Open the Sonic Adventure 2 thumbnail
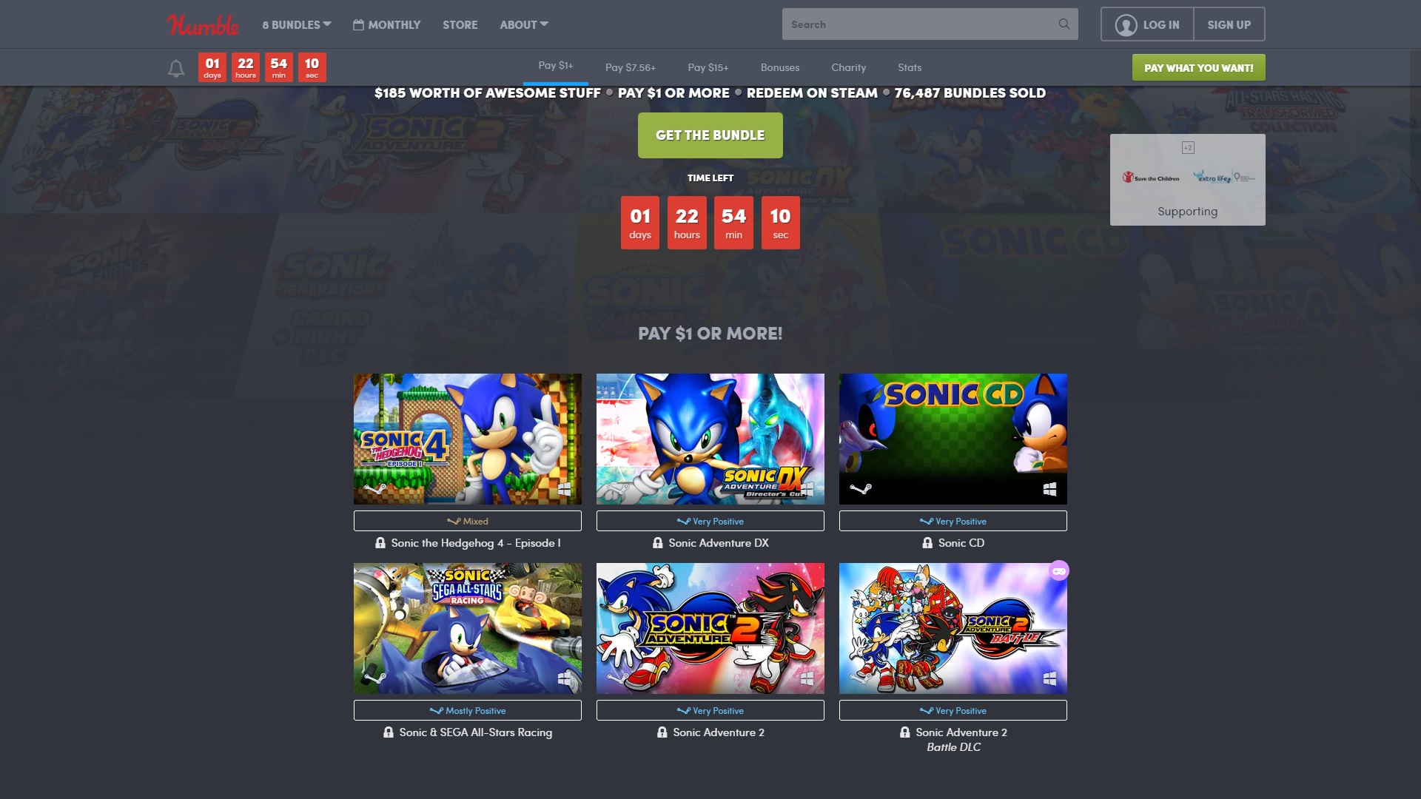 coord(710,628)
